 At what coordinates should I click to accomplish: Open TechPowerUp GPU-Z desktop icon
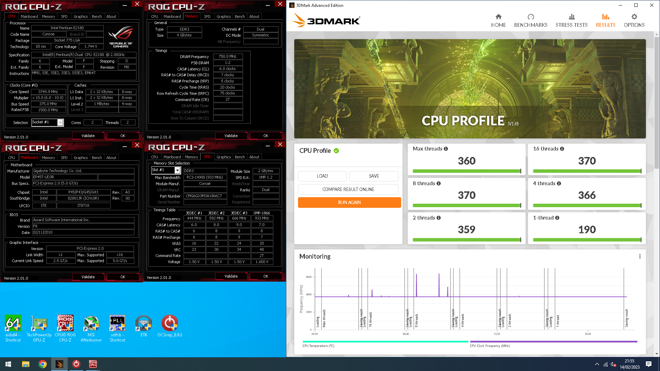(39, 328)
